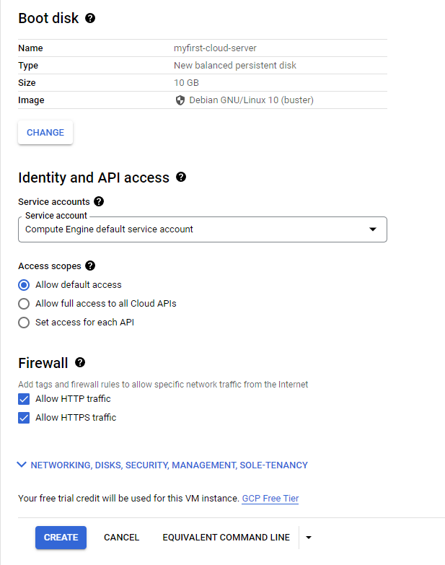445x565 pixels.
Task: Click the CANCEL button
Action: point(121,538)
